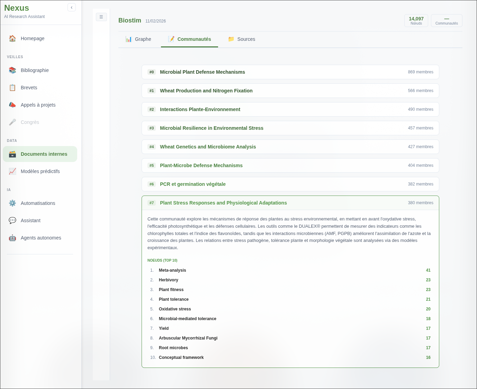Click the Agents autonomes robot icon
Viewport: 477px width, 389px height.
tap(12, 238)
